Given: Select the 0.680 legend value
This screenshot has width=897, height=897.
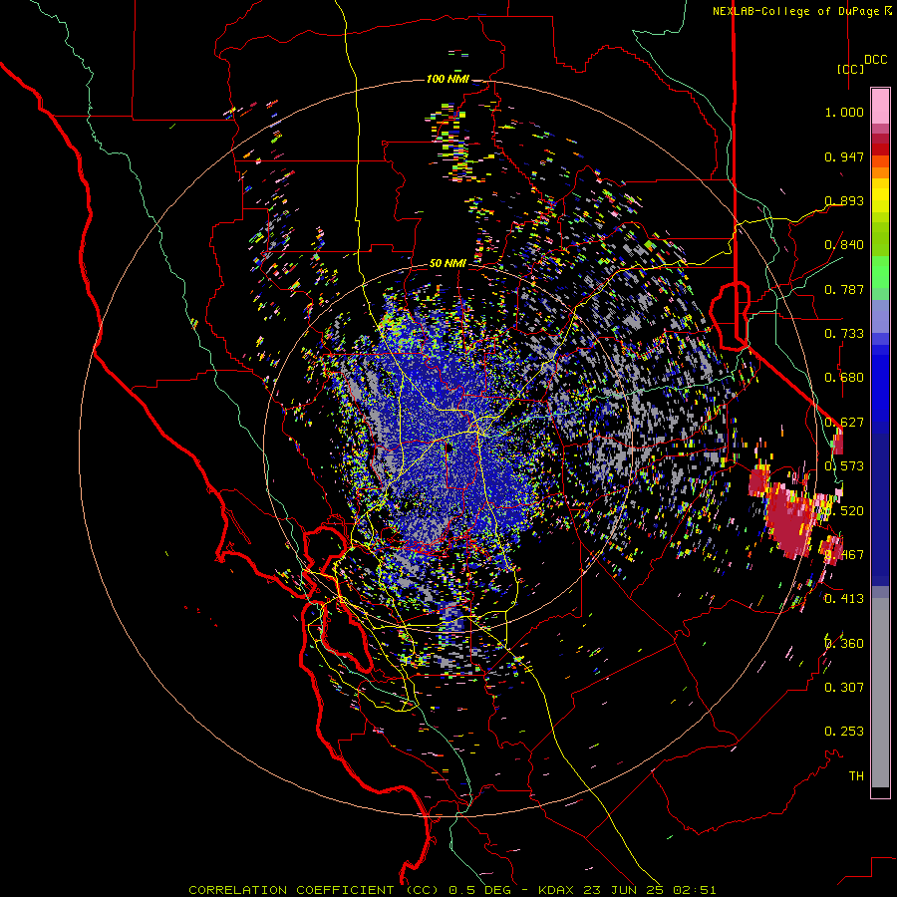Looking at the screenshot, I should 844,378.
